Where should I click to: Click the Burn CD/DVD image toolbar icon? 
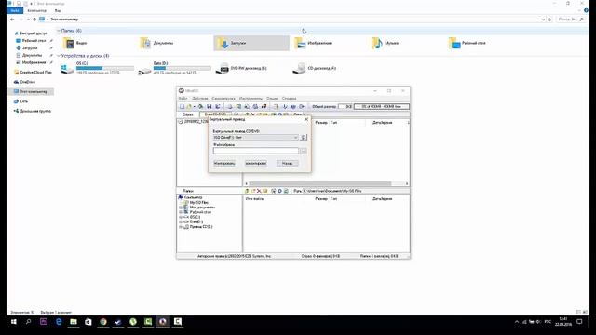click(x=264, y=107)
